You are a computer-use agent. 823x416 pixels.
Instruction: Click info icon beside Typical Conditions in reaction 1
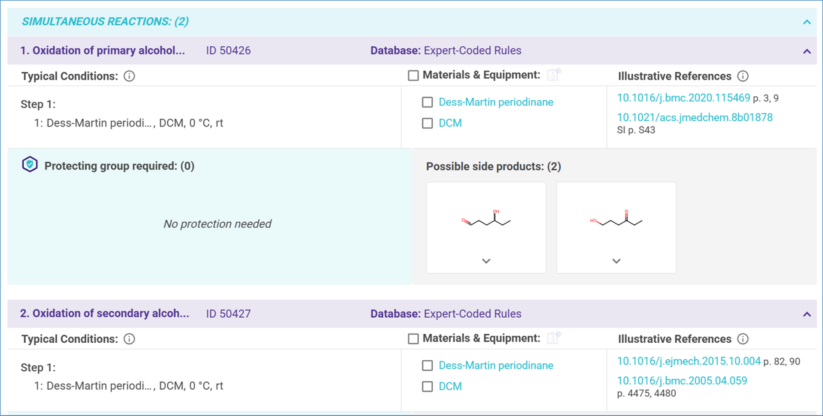[129, 76]
